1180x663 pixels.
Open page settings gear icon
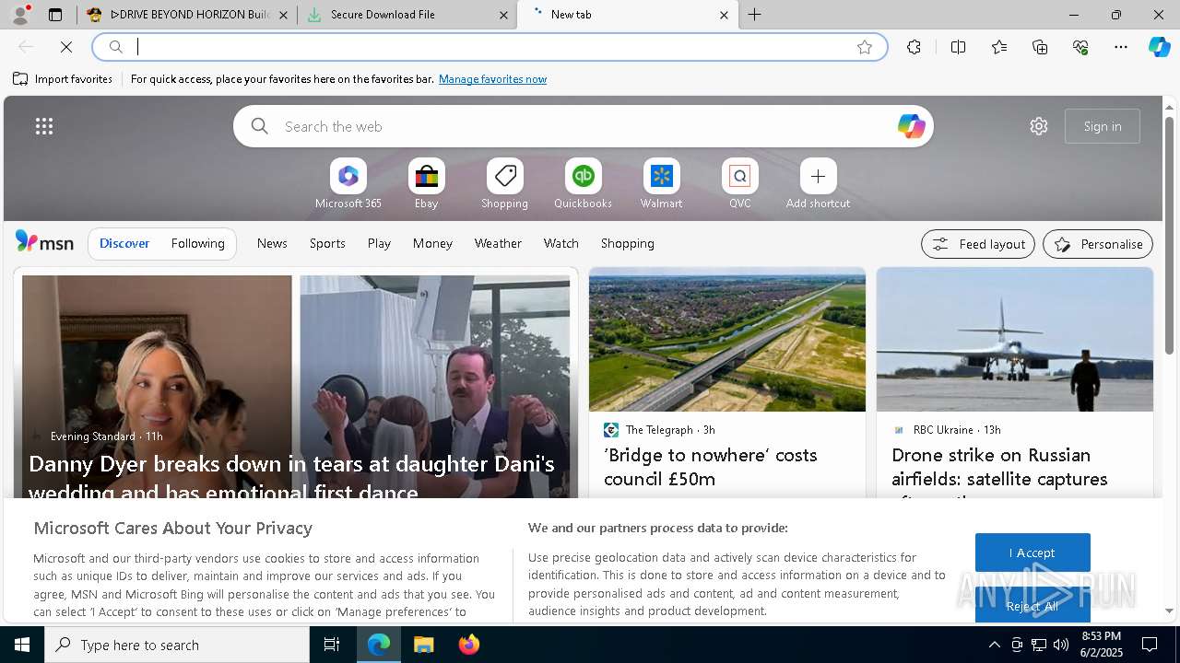[1039, 126]
